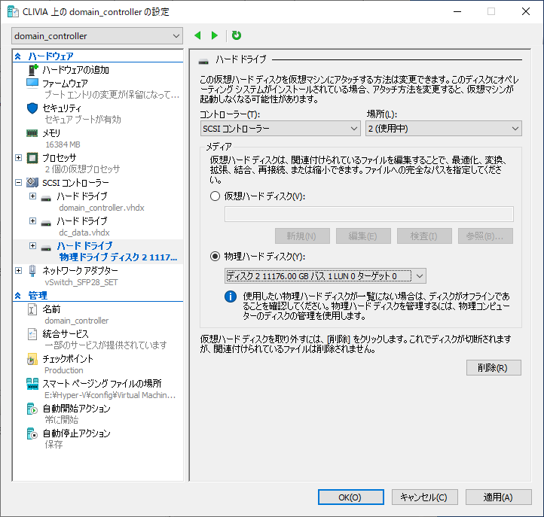
Task: Collapse the ハードウェア section chevron
Action: 18,56
